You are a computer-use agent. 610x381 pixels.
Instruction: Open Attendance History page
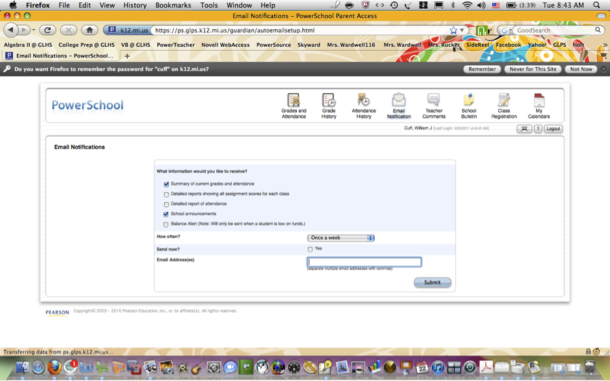click(x=364, y=106)
